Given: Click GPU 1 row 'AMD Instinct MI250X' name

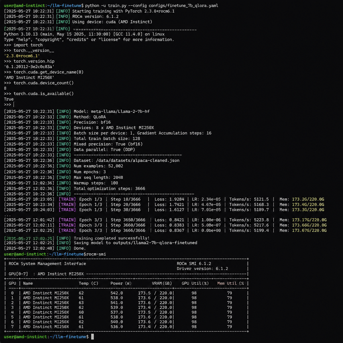Looking at the screenshot, I should pyautogui.click(x=46, y=298).
